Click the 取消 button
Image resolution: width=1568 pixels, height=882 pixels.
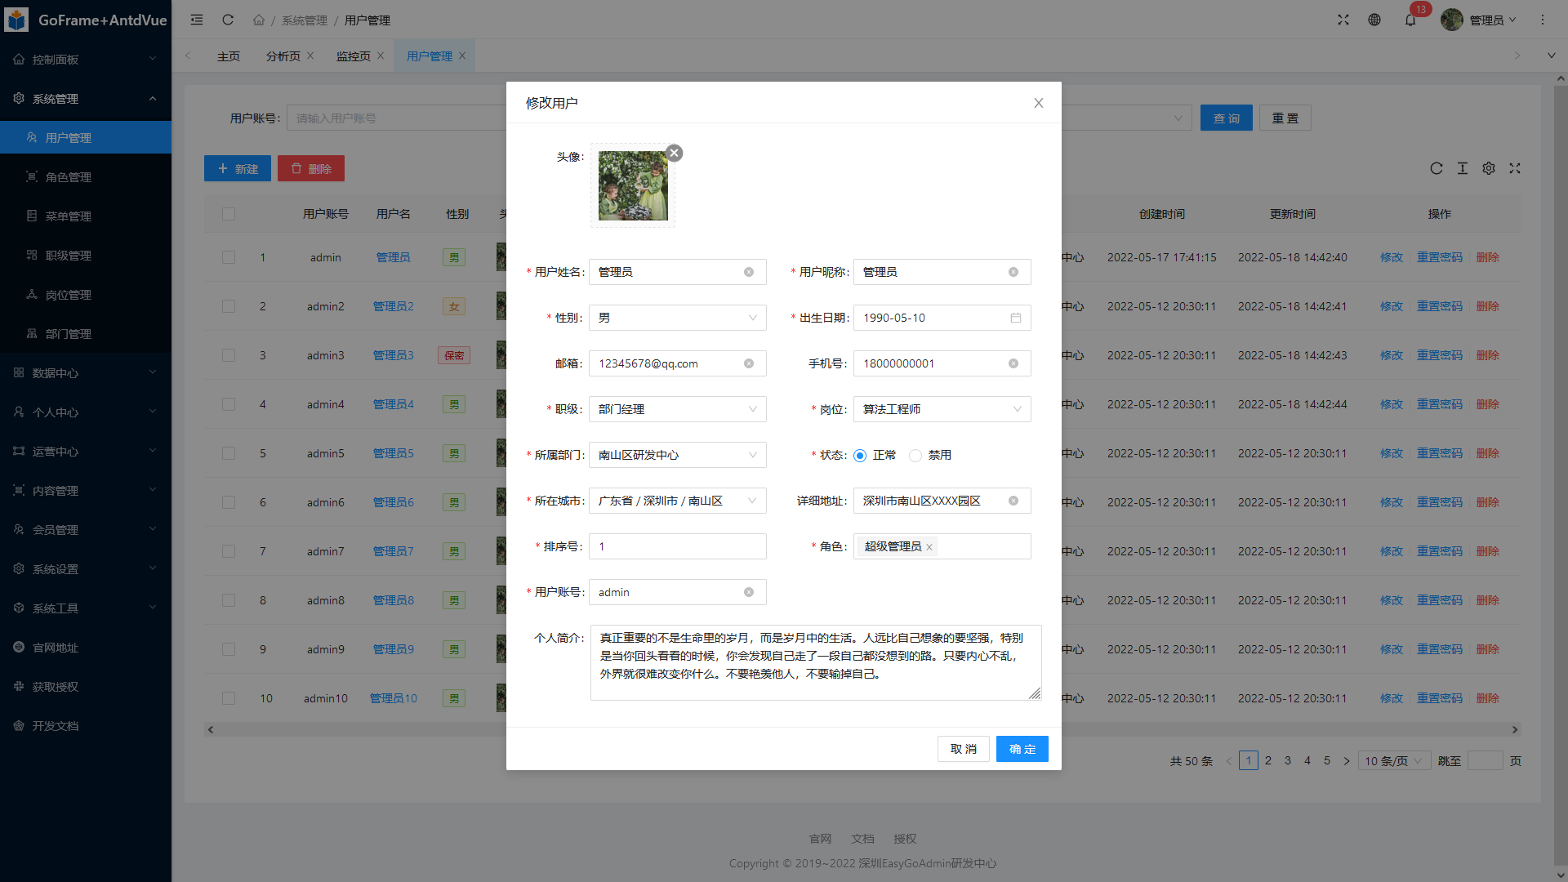[963, 749]
